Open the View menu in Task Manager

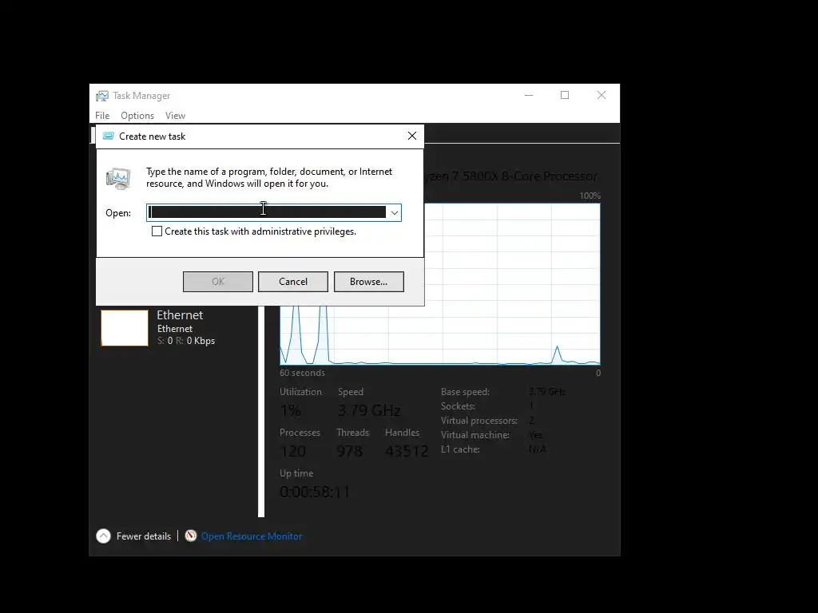175,116
